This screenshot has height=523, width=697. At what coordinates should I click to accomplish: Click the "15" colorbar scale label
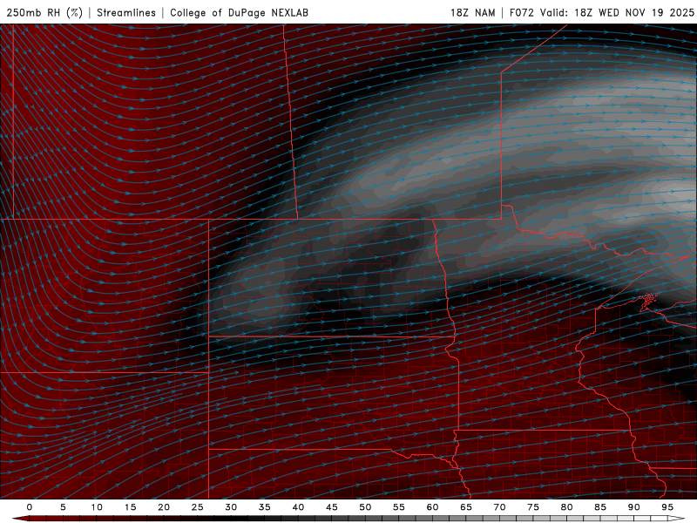pos(130,507)
